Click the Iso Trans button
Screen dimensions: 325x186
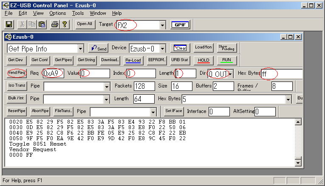click(x=17, y=86)
